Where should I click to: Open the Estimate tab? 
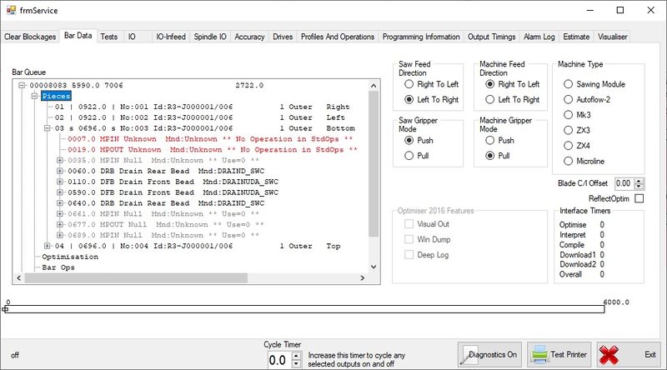576,37
